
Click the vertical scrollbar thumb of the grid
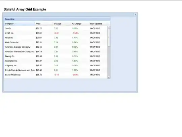(x=109, y=37)
